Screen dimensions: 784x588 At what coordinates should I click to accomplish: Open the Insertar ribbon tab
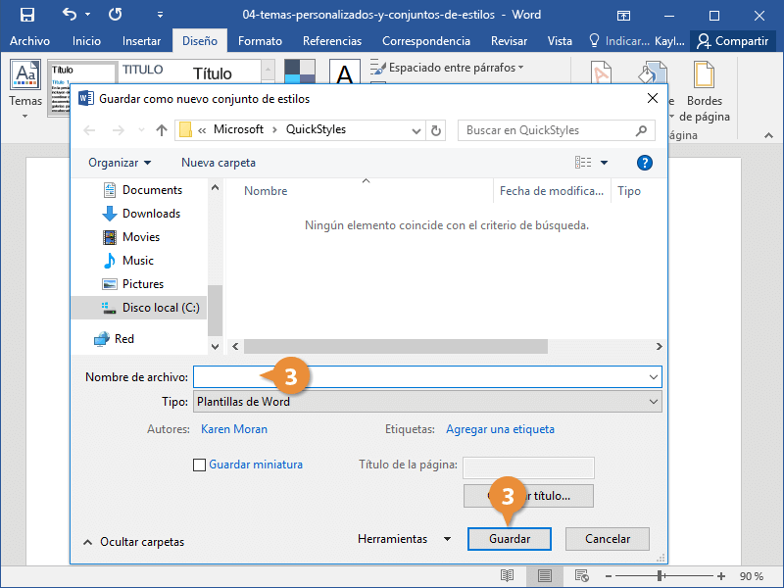(141, 41)
